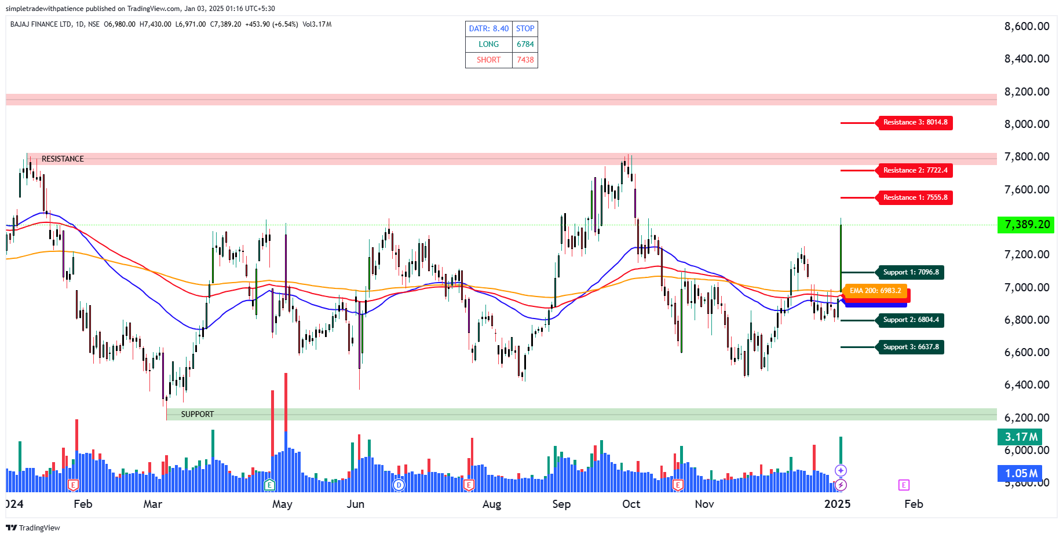Click the 7,000.00 price axis label
Screen dimensions: 1063x538
[1027, 287]
